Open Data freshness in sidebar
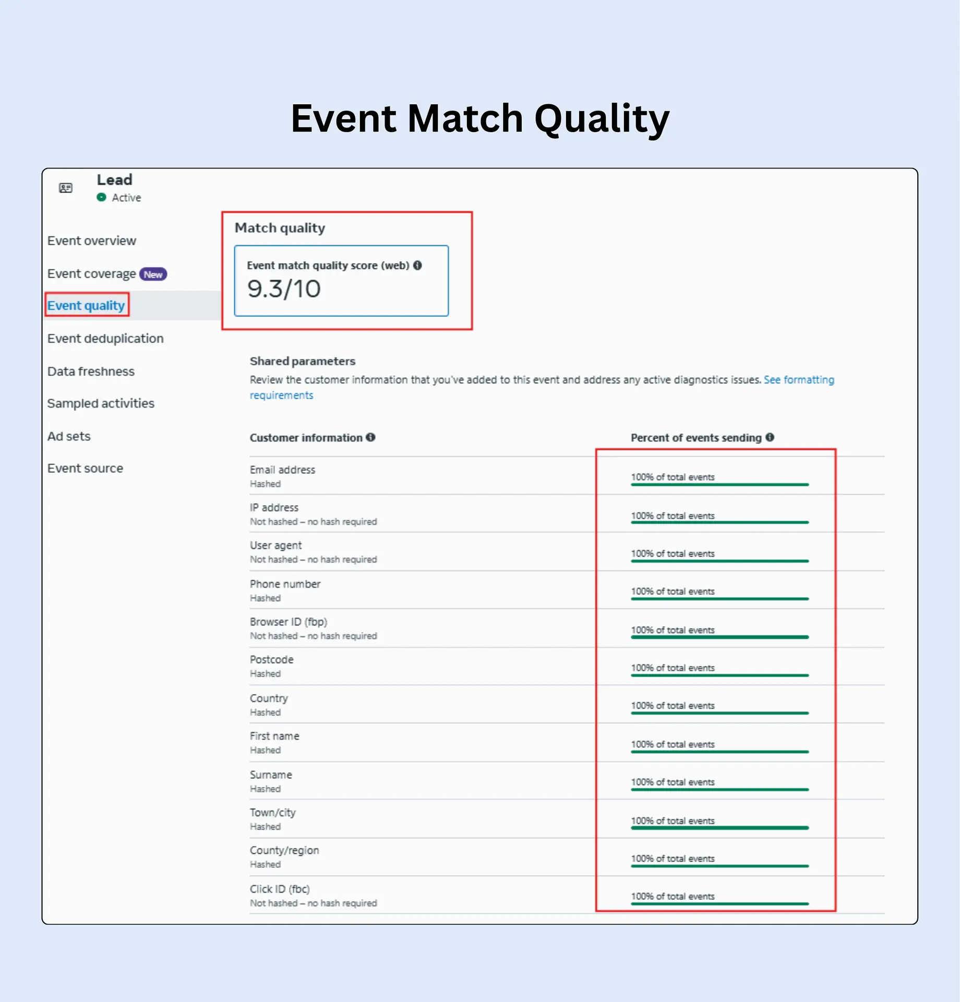The width and height of the screenshot is (960, 1002). (91, 372)
